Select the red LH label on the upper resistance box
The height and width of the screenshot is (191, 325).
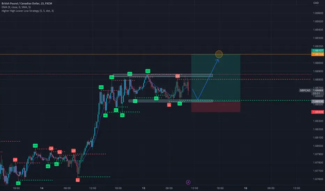(177, 76)
